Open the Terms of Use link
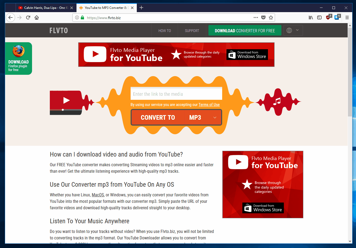Viewport: 356px width, 248px height. pyautogui.click(x=209, y=105)
